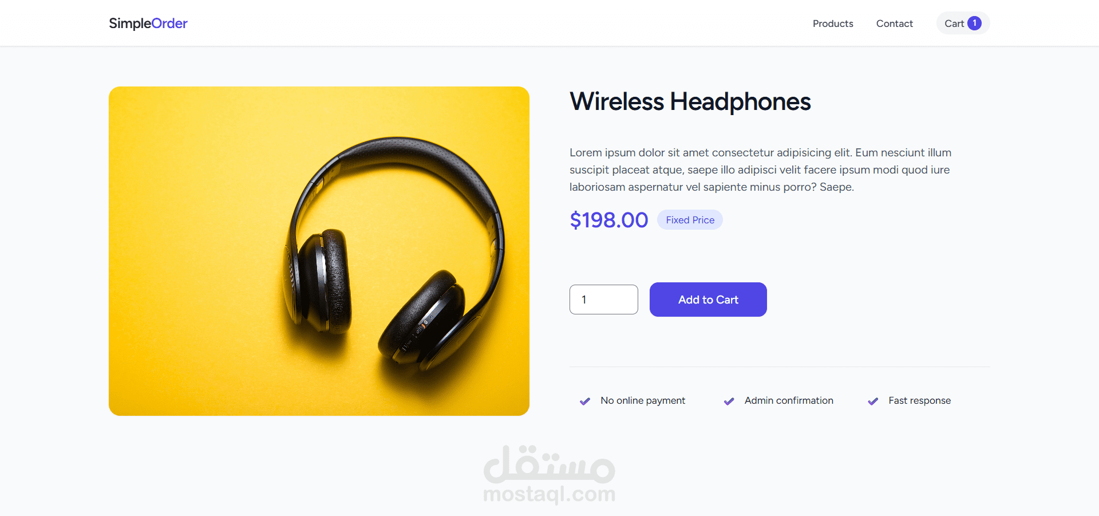Viewport: 1099px width, 516px height.
Task: Click the Fast response label
Action: 920,401
